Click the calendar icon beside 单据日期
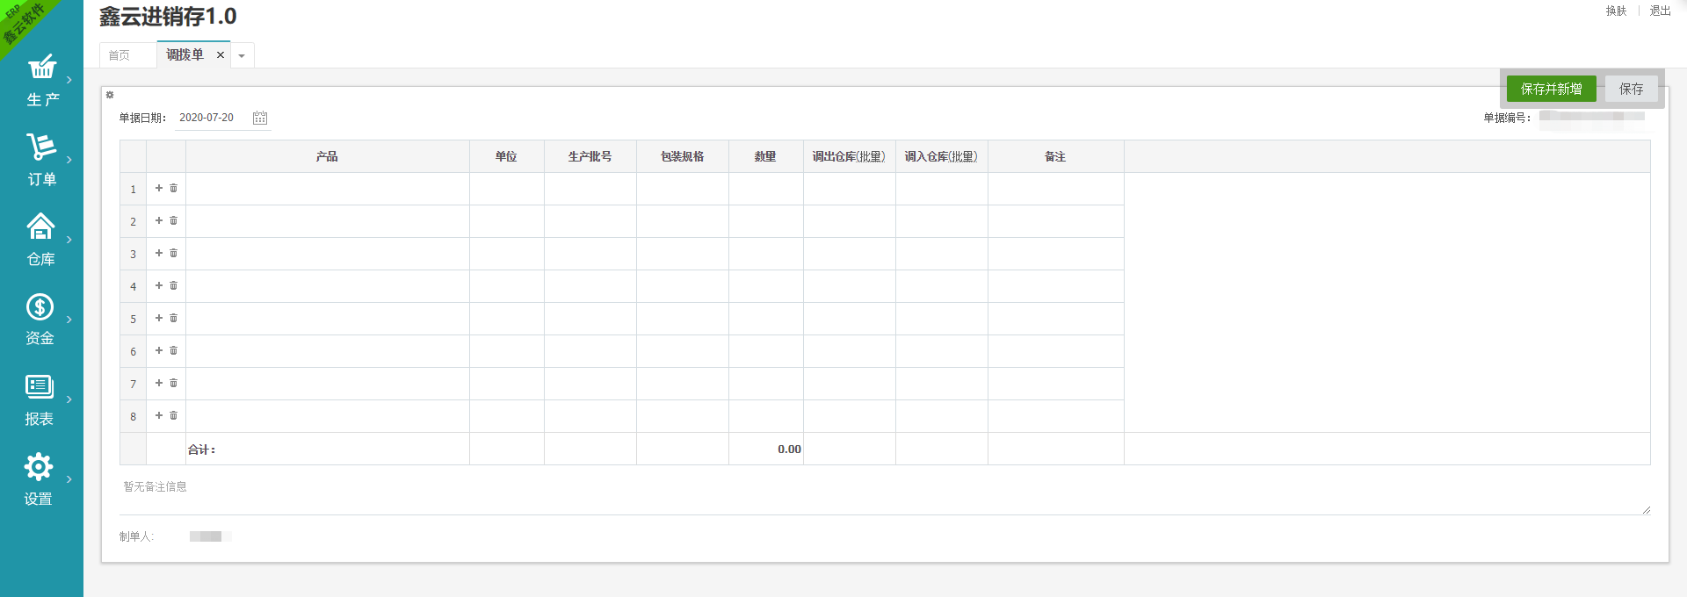The image size is (1687, 597). (260, 118)
